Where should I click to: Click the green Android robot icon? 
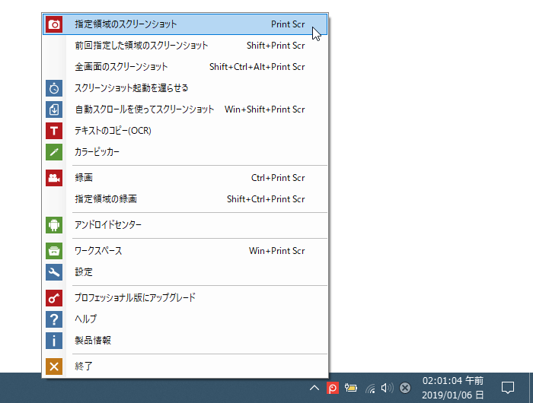click(54, 225)
